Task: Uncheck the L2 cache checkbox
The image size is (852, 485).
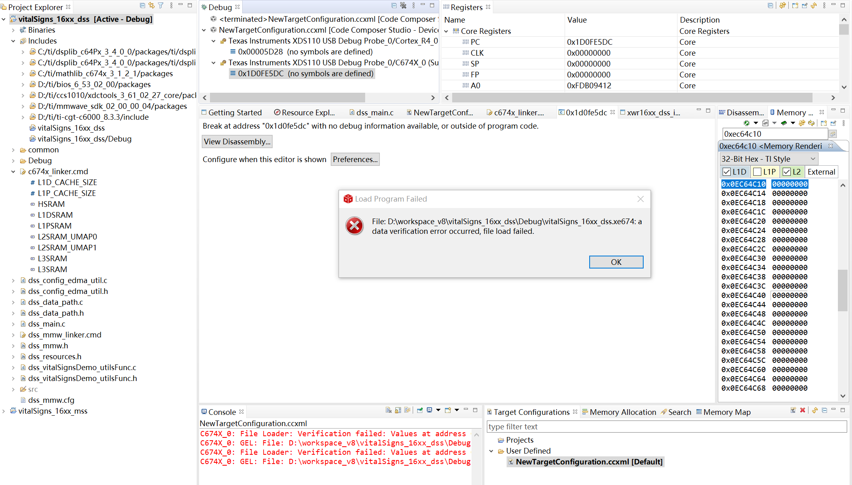Action: tap(787, 172)
